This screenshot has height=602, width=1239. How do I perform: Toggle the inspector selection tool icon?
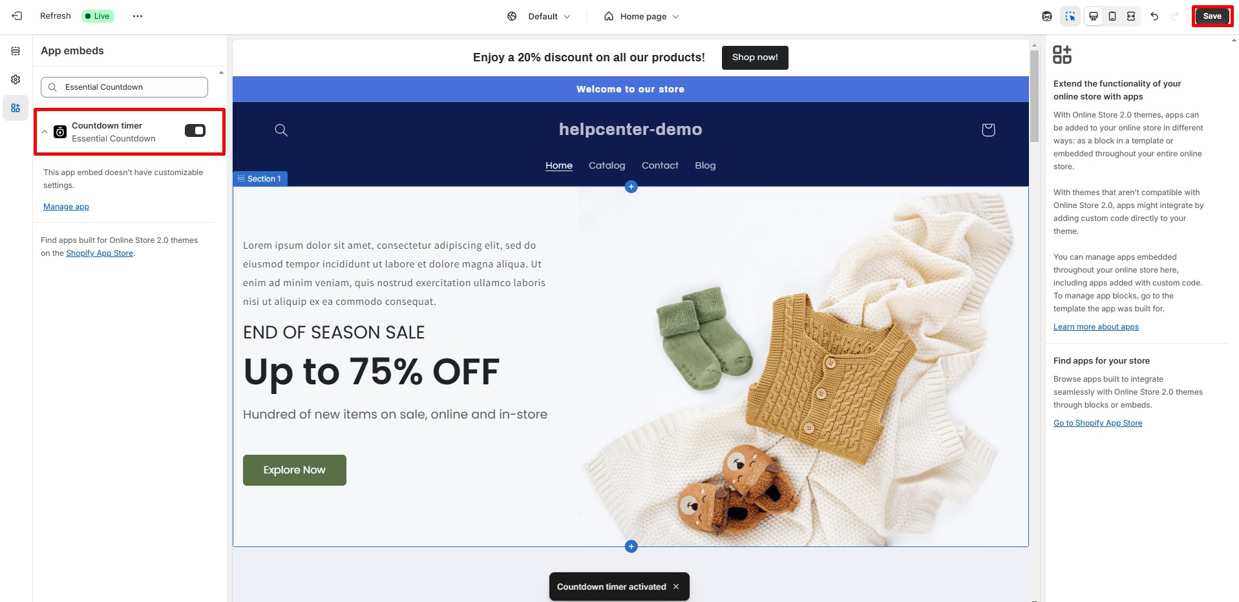[x=1070, y=16]
